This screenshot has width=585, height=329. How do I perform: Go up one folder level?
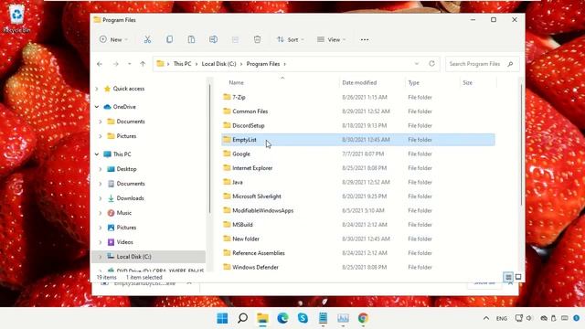(143, 64)
